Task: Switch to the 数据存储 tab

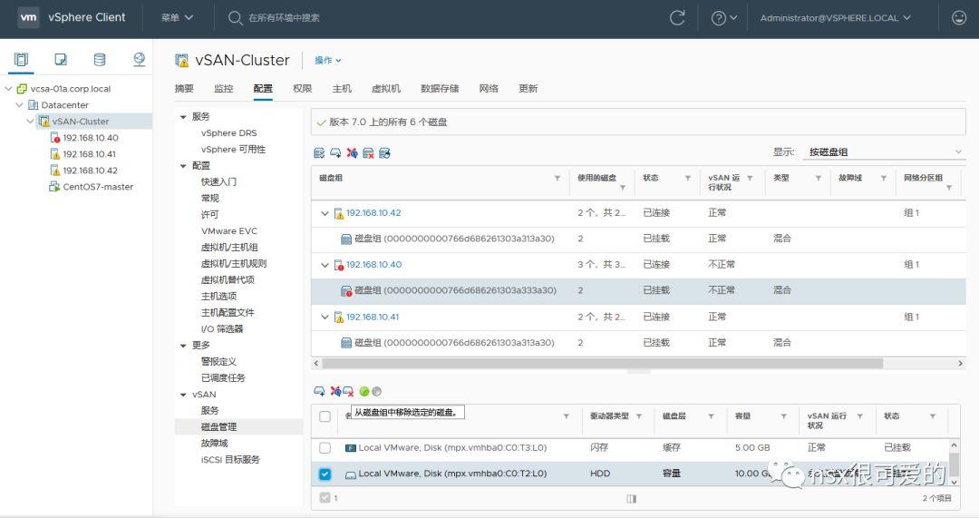Action: 440,89
